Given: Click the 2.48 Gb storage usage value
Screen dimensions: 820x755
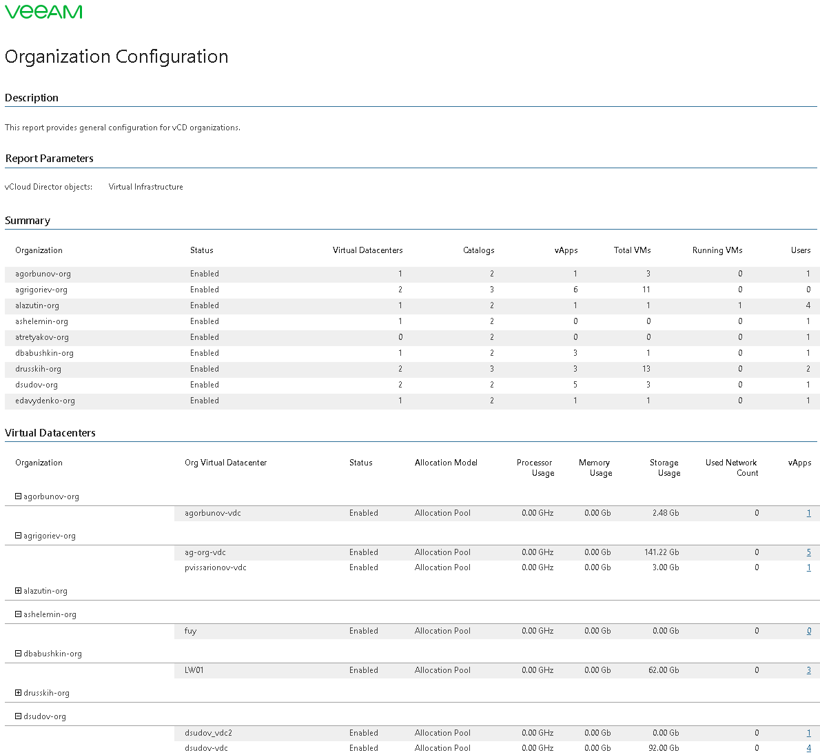Looking at the screenshot, I should coord(666,513).
